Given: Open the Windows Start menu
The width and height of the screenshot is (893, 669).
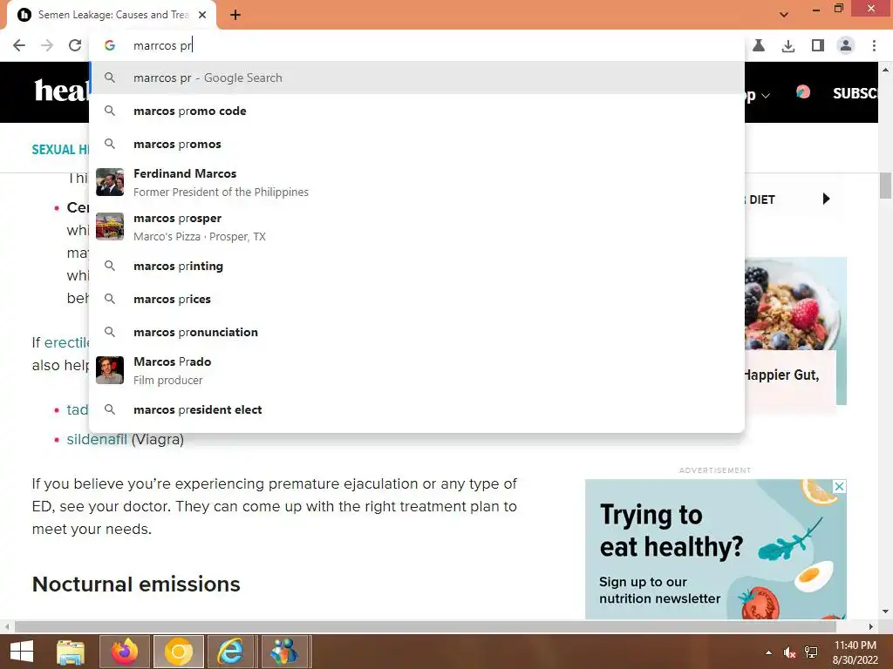Looking at the screenshot, I should pyautogui.click(x=22, y=652).
